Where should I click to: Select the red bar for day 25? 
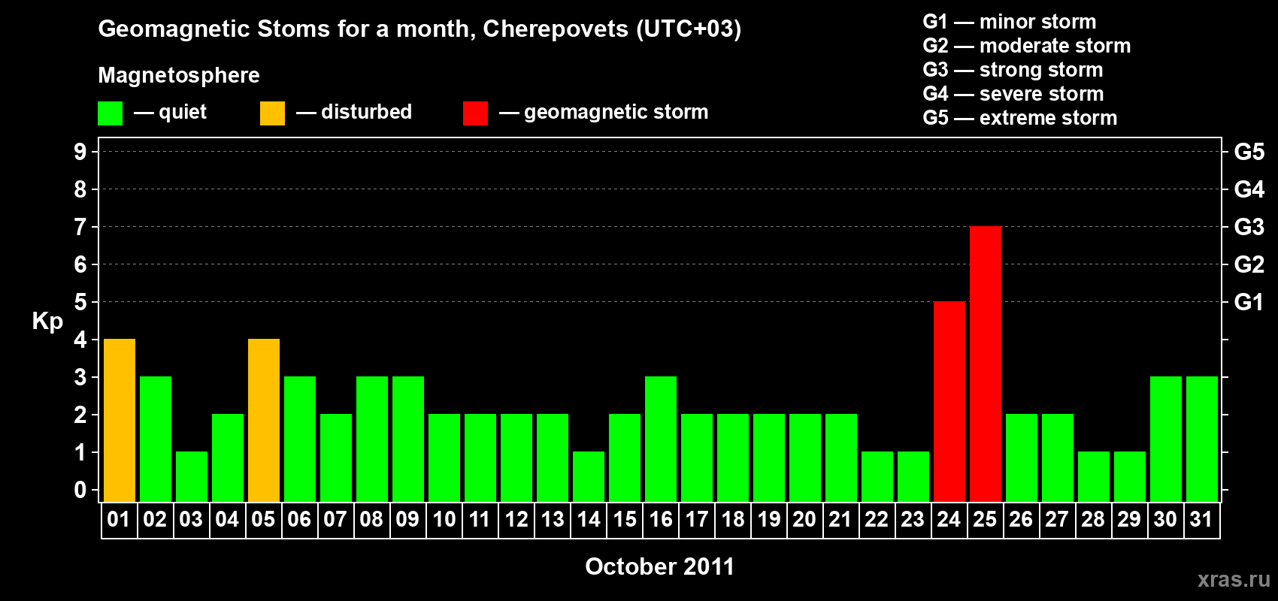point(986,364)
